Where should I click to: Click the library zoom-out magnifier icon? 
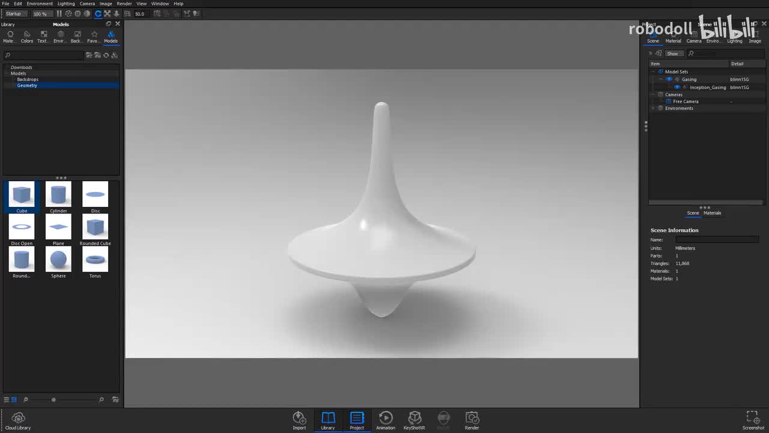[x=26, y=399]
